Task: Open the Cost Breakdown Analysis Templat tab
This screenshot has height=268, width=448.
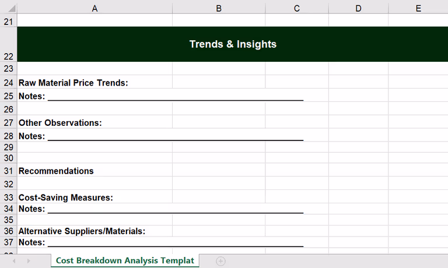Action: [x=125, y=260]
